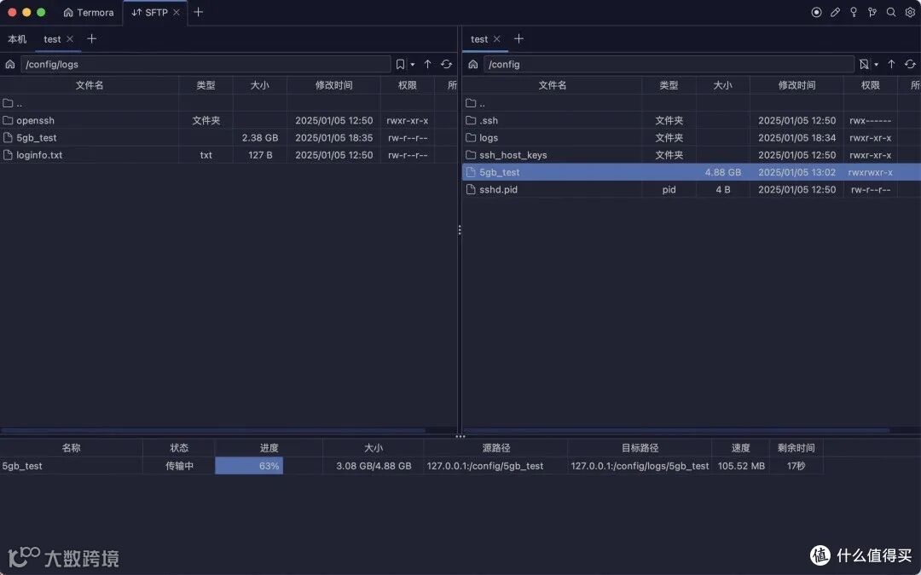Screen dimensions: 921x575
Task: Toggle bookmark on the right panel path
Action: [866, 64]
